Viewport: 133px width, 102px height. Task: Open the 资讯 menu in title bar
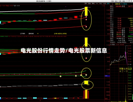tap(116, 1)
